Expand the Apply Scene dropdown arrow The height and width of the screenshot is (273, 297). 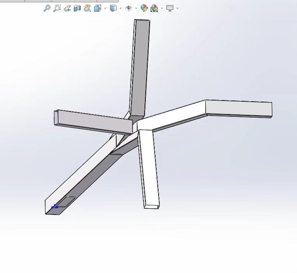[x=162, y=8]
